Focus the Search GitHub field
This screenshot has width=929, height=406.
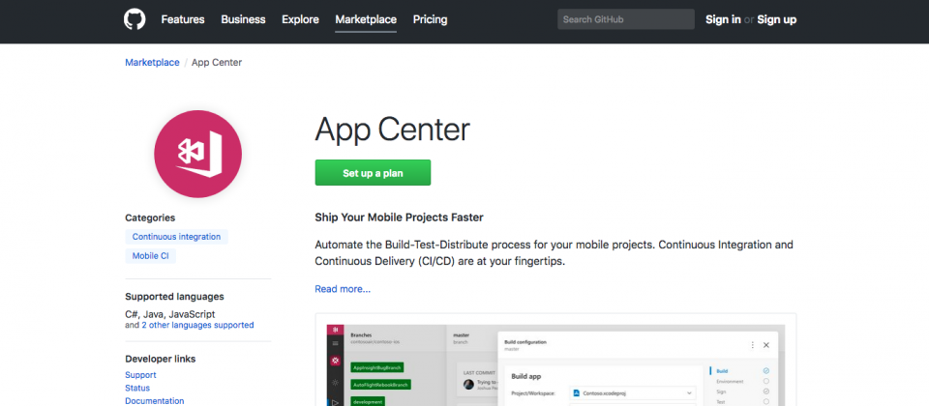pos(626,19)
